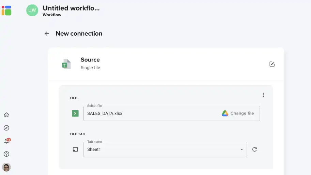Screen dimensions: 311x175
Task: Refresh the tab name list
Action: click(254, 150)
